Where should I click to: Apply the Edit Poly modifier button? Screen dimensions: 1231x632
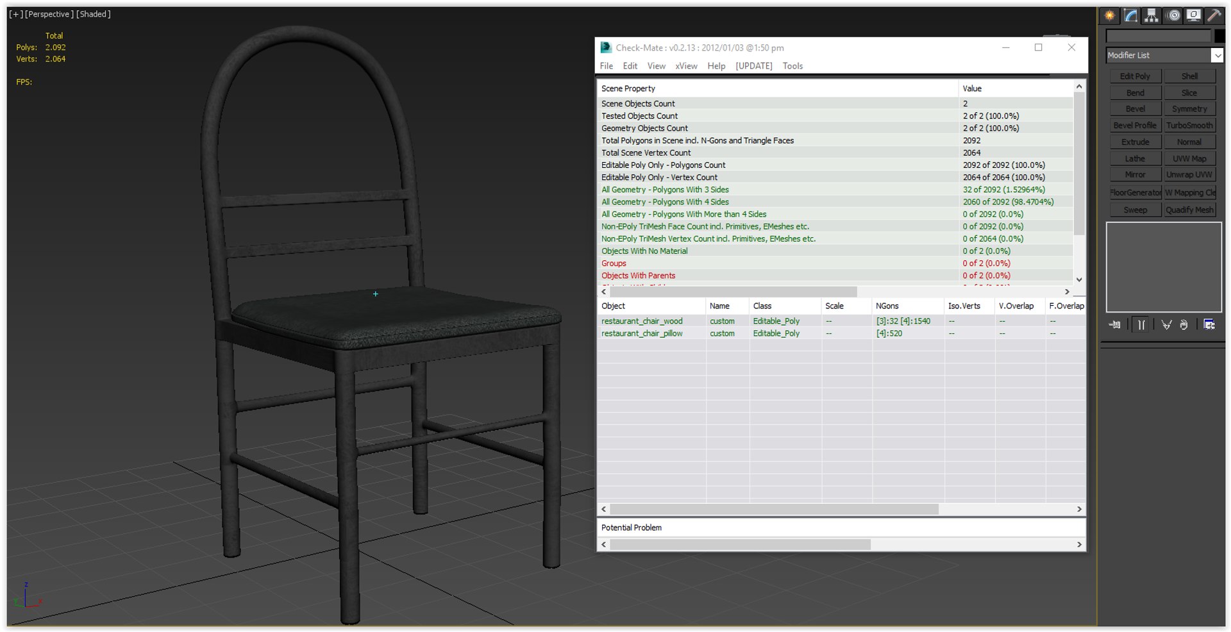(x=1135, y=76)
